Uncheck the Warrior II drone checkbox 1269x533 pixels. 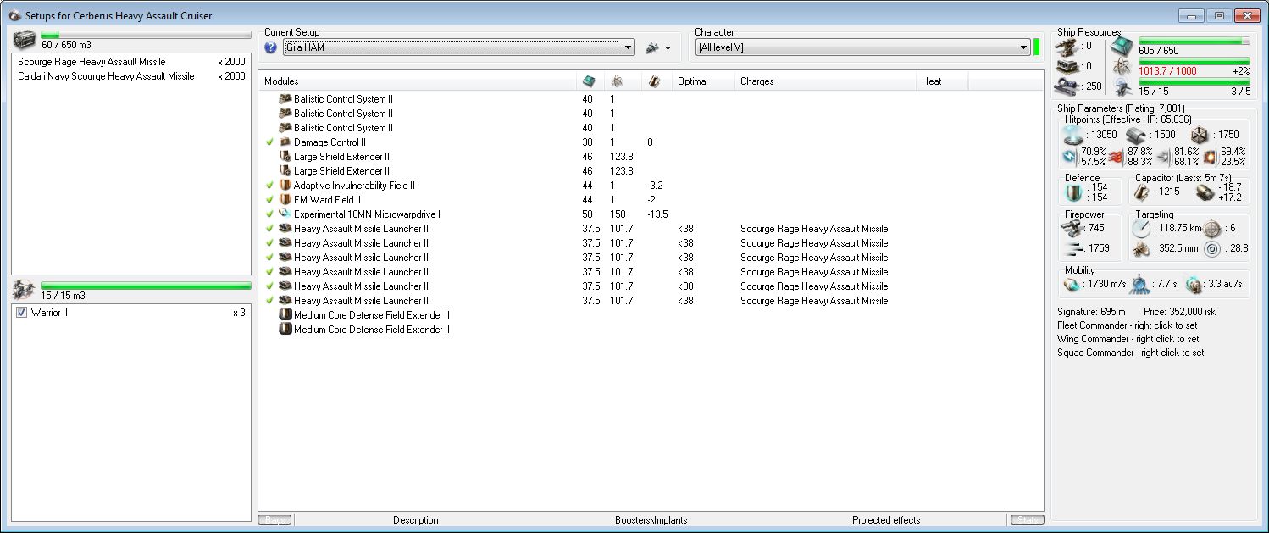point(21,314)
